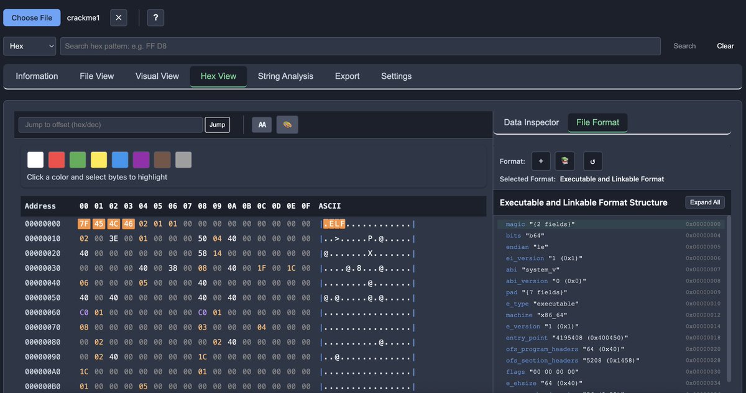Go to the Settings tab
This screenshot has height=393, width=746.
[396, 76]
